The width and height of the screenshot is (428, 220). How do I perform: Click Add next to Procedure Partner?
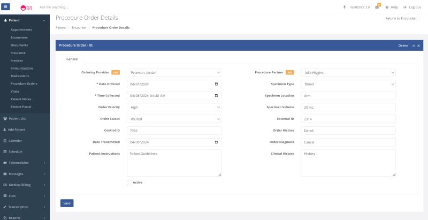(x=290, y=72)
